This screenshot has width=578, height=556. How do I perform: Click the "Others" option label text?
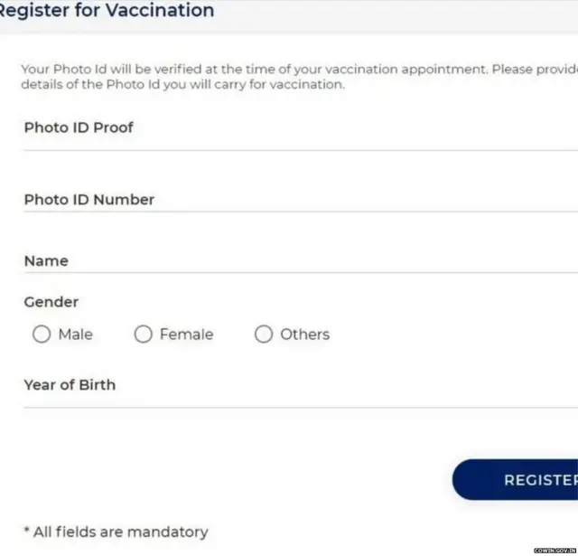coord(304,335)
